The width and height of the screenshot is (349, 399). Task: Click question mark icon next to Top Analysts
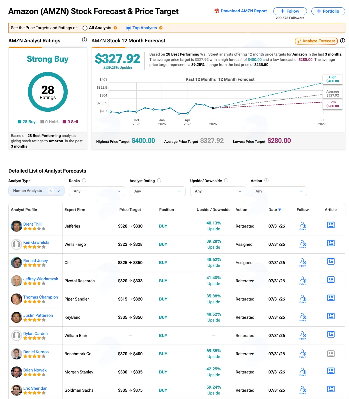click(x=161, y=28)
